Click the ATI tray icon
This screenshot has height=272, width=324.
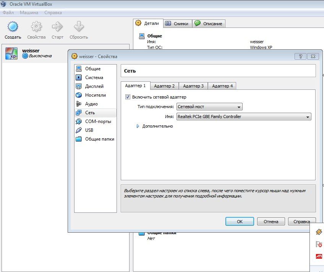tap(319, 256)
